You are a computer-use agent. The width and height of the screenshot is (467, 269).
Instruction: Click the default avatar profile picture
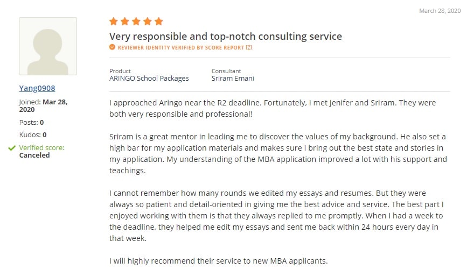click(48, 46)
